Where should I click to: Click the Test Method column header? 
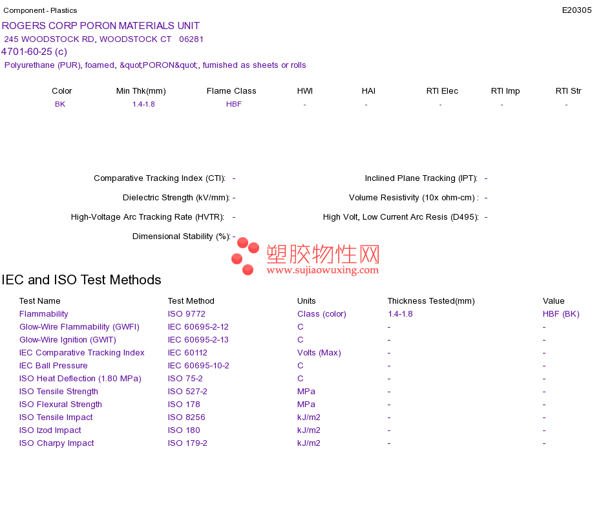tap(191, 301)
